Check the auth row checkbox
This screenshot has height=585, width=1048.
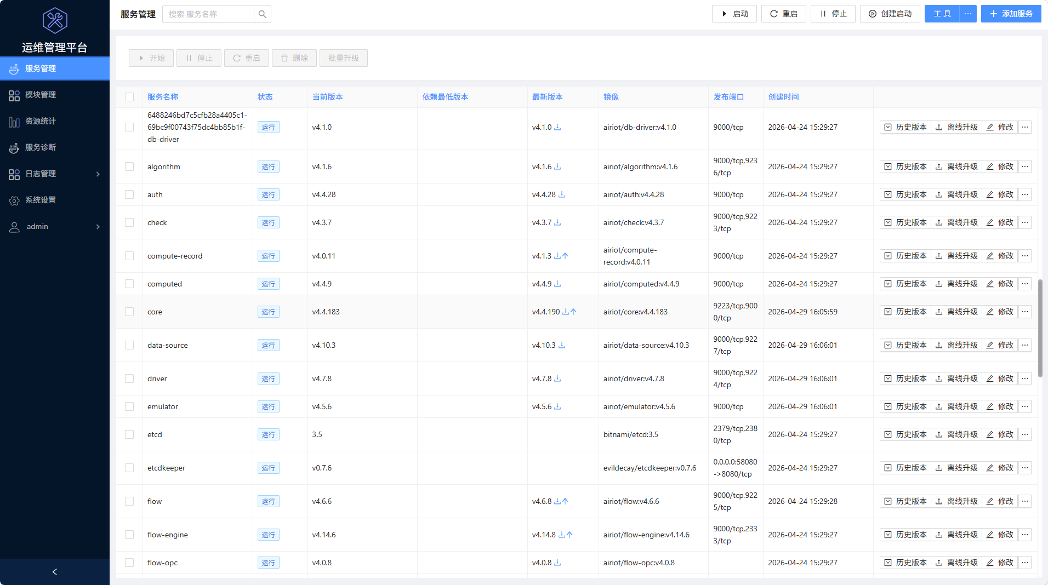[x=129, y=194]
